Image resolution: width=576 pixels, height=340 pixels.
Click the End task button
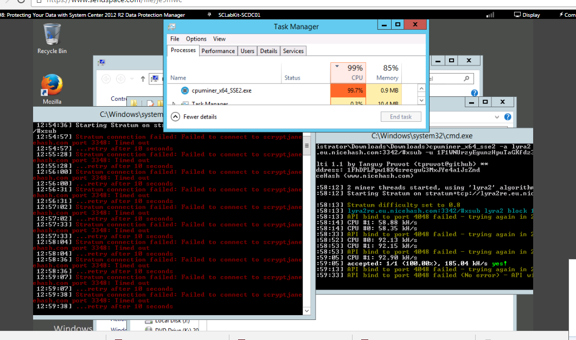[x=401, y=116]
